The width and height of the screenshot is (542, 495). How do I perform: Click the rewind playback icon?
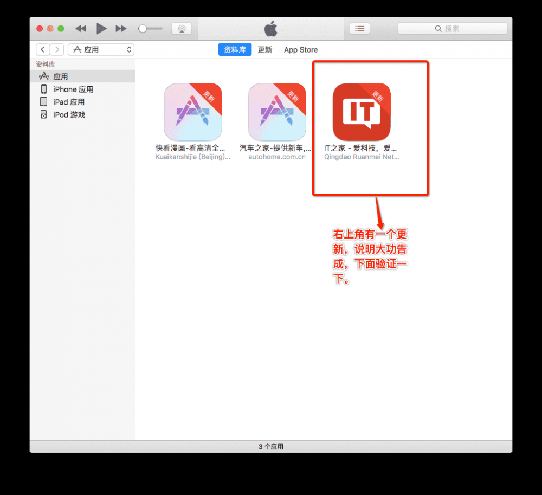point(80,29)
